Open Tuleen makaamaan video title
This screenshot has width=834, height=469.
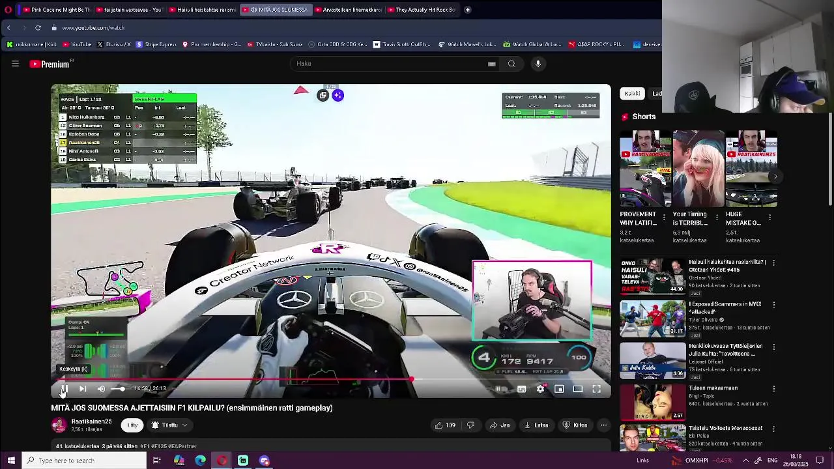[713, 388]
